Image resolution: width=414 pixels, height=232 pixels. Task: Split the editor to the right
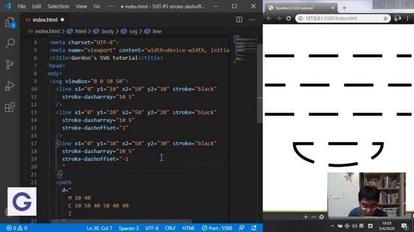tap(239, 19)
